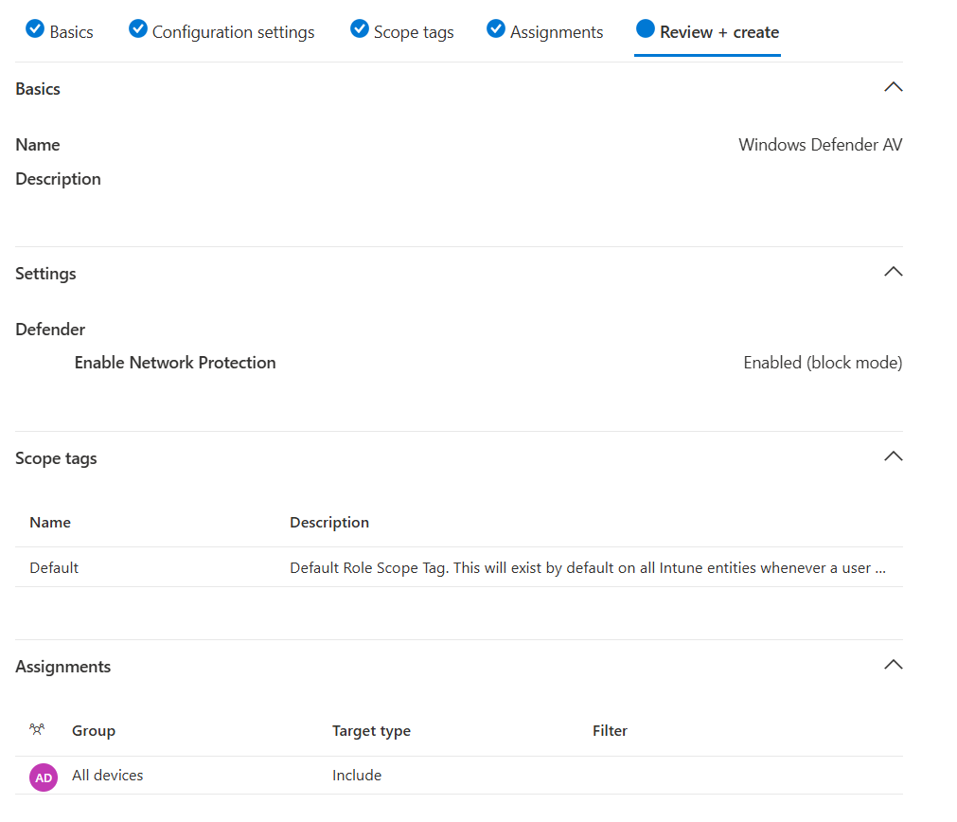The image size is (957, 822).
Task: Collapse the Basics section chevron
Action: (x=892, y=87)
